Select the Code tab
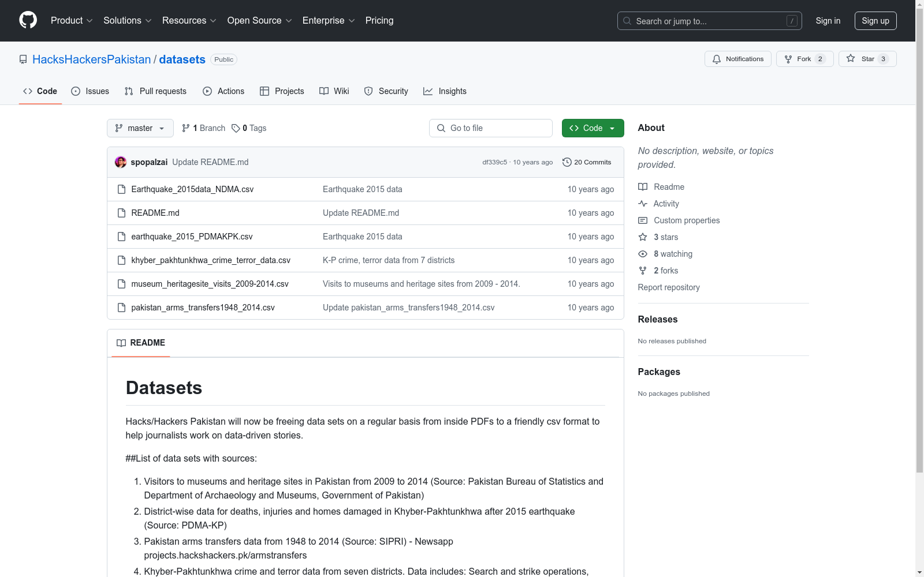The image size is (924, 577). coord(40,91)
